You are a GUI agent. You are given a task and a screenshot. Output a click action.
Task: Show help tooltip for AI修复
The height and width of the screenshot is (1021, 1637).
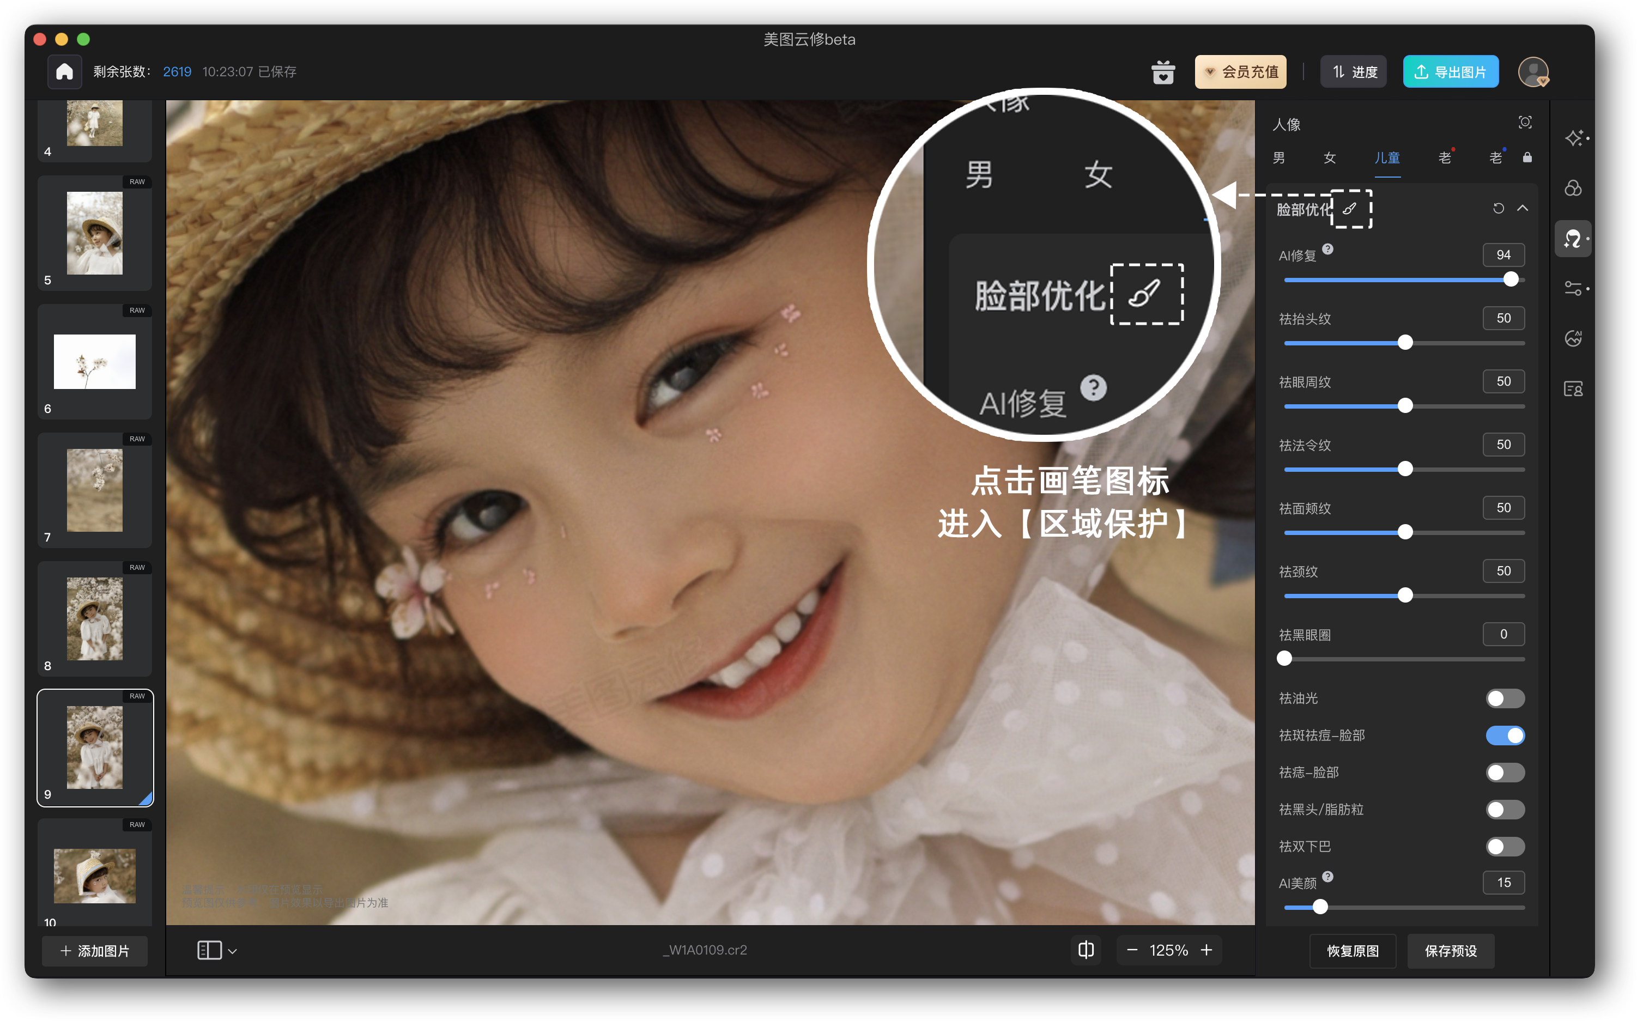tap(1327, 249)
